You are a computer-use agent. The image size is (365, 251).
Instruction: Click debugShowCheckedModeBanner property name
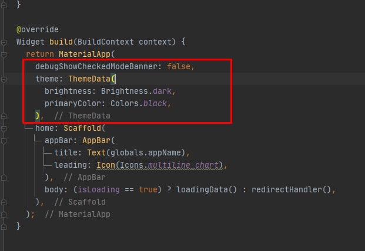pyautogui.click(x=96, y=67)
